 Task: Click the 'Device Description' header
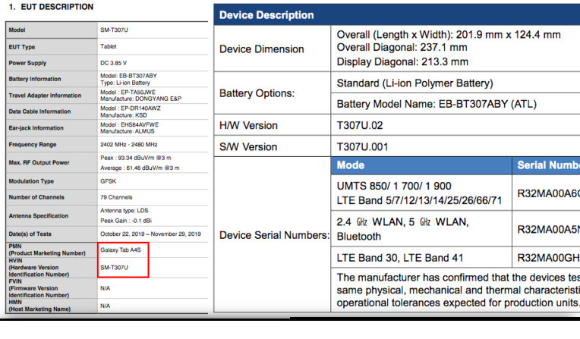(x=266, y=15)
